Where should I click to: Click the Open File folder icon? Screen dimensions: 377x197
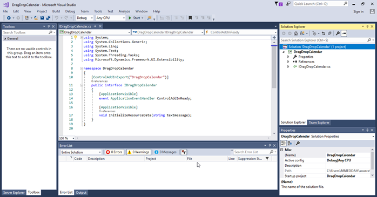coord(36,18)
